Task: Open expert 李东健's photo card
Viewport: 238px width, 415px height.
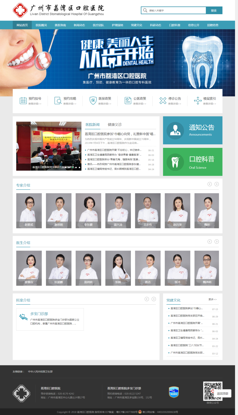Action: (88, 210)
